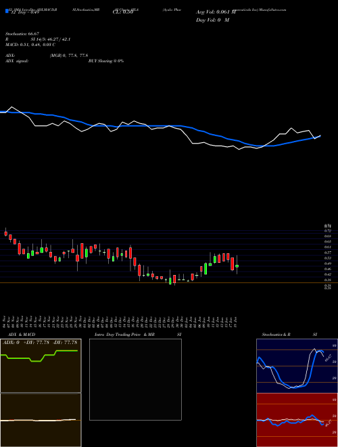Click the '12 Day = 0.49' legend text
Screen dimensions: 338x447
pyautogui.click(x=25, y=12)
